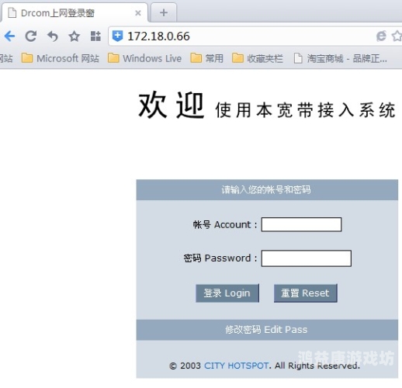Open 收藏夹栏 bookmark folder
402x388 pixels.
(x=258, y=58)
